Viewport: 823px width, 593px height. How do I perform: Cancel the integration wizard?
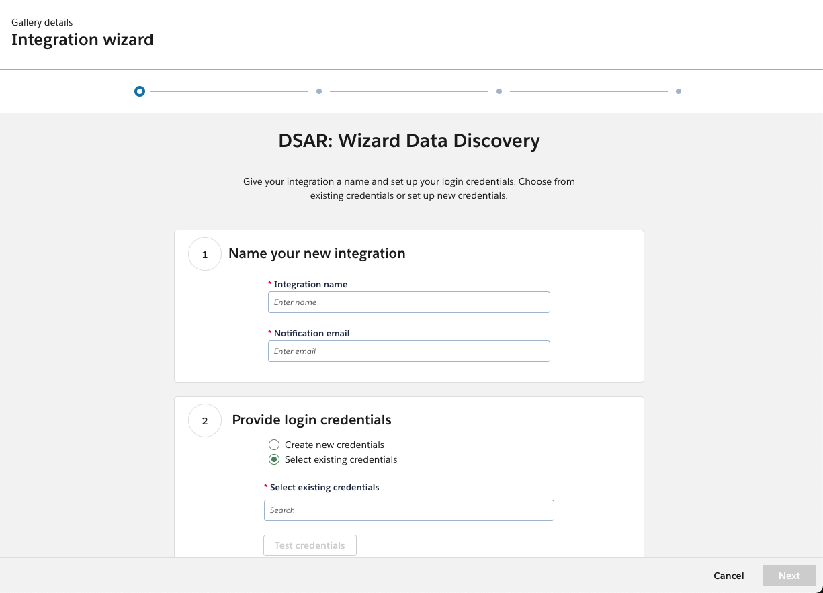pos(728,576)
